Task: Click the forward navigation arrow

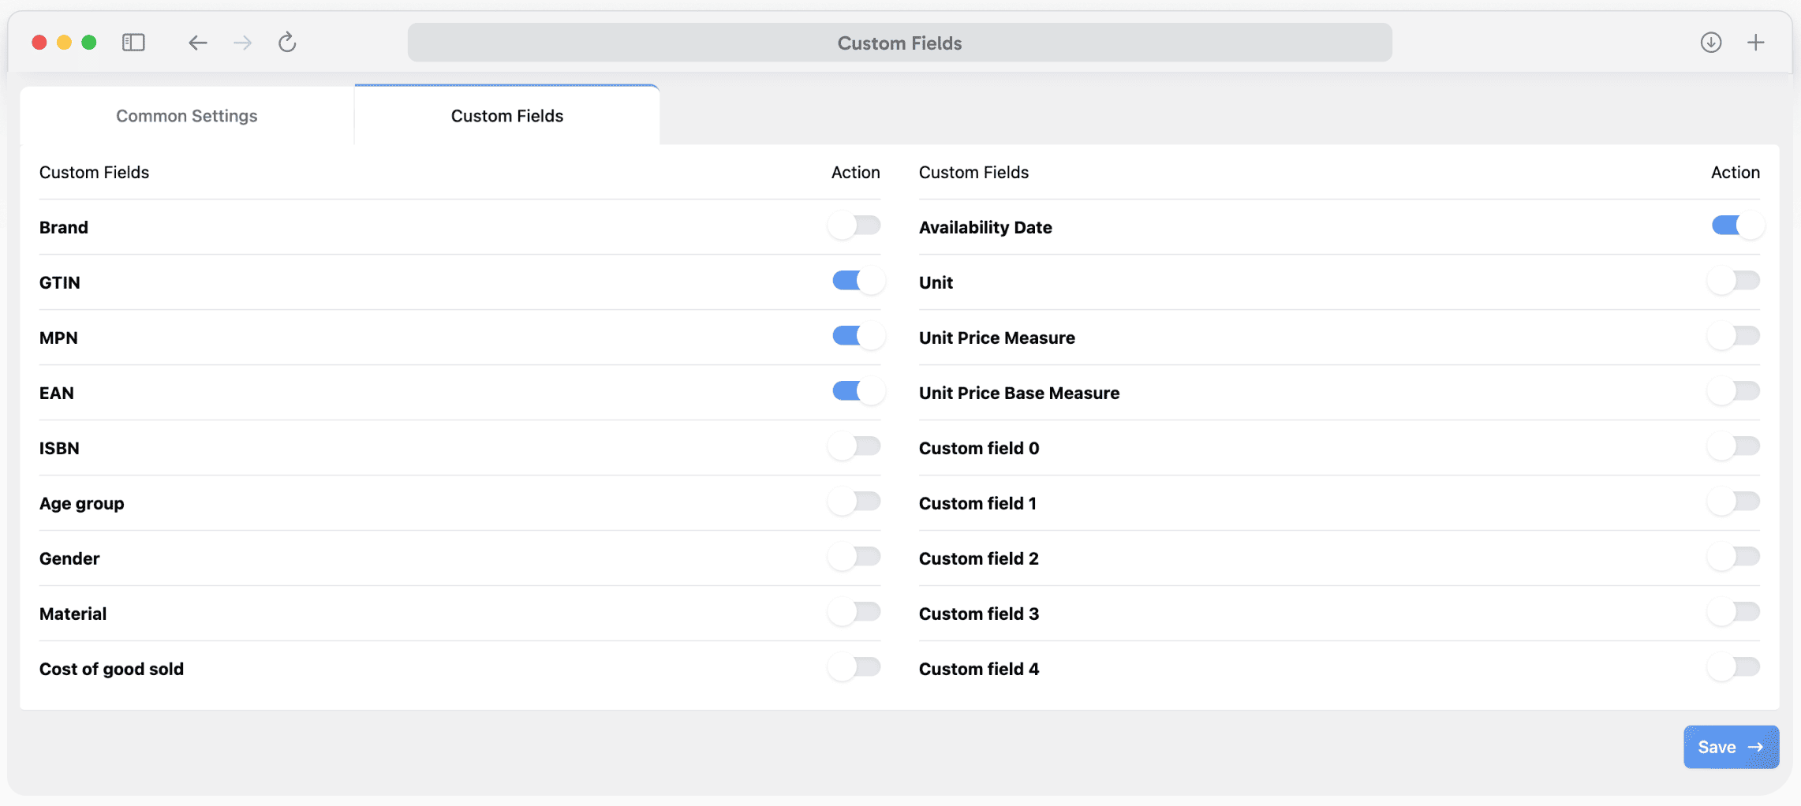Action: click(x=242, y=43)
